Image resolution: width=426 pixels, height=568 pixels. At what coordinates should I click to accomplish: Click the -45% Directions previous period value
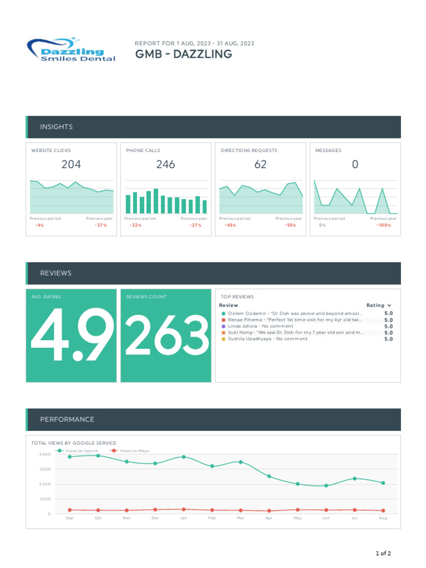coord(230,225)
